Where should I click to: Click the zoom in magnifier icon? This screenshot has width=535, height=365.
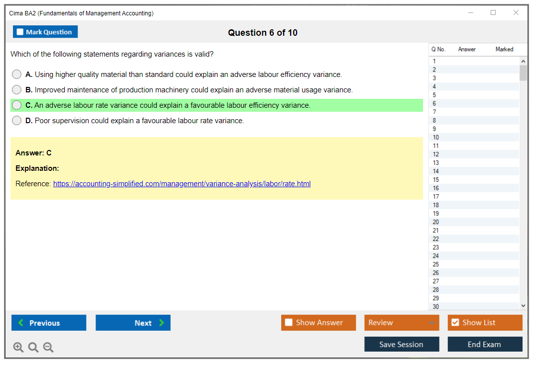click(18, 348)
